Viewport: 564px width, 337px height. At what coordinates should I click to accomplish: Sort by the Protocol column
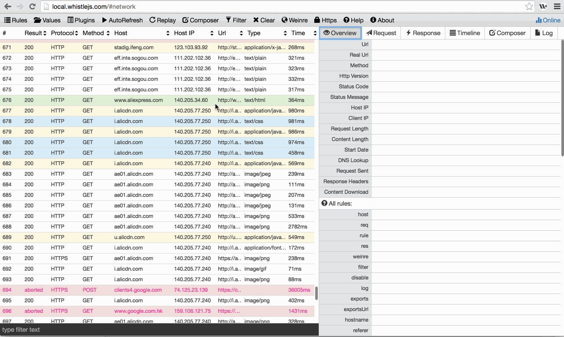[x=64, y=33]
